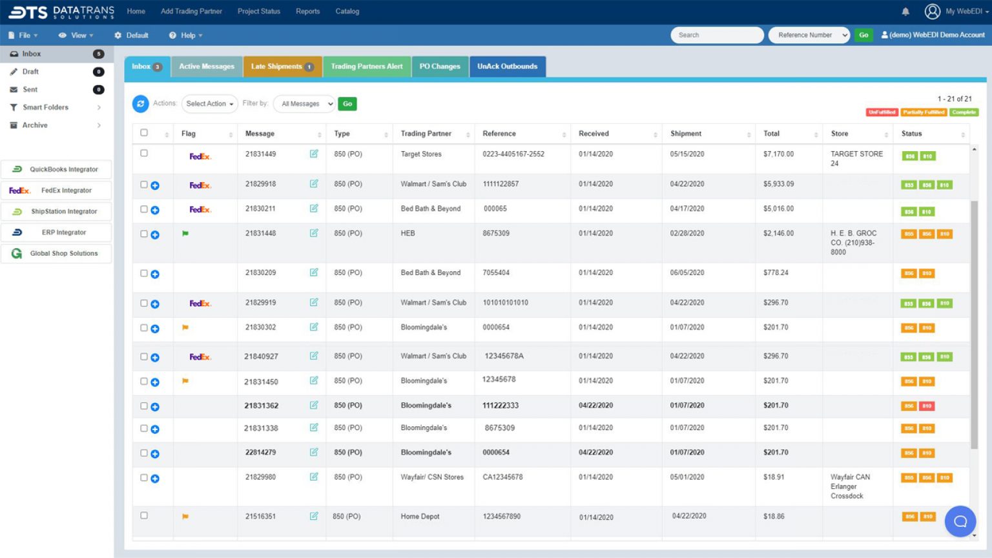Viewport: 992px width, 558px height.
Task: Toggle the green flag on the HEB order
Action: pos(185,233)
